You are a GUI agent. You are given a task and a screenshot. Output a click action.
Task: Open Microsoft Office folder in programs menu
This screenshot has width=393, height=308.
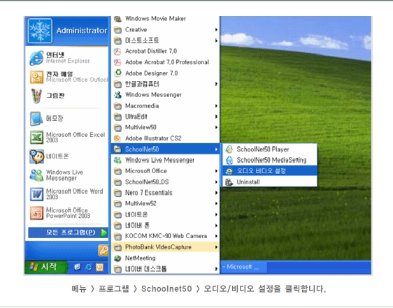165,171
